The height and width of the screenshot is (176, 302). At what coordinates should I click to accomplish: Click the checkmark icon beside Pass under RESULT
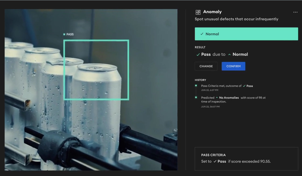(198, 55)
